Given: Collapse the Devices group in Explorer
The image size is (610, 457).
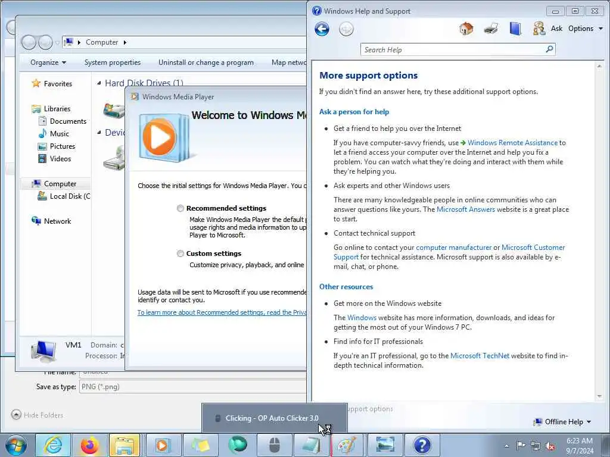Looking at the screenshot, I should point(99,133).
